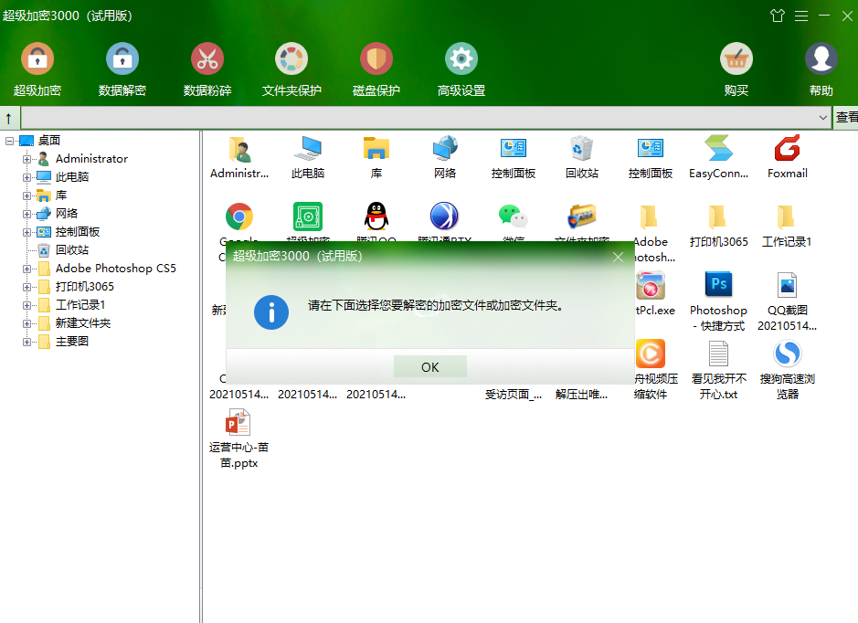Open 高级设置 gear icon

coord(461,59)
